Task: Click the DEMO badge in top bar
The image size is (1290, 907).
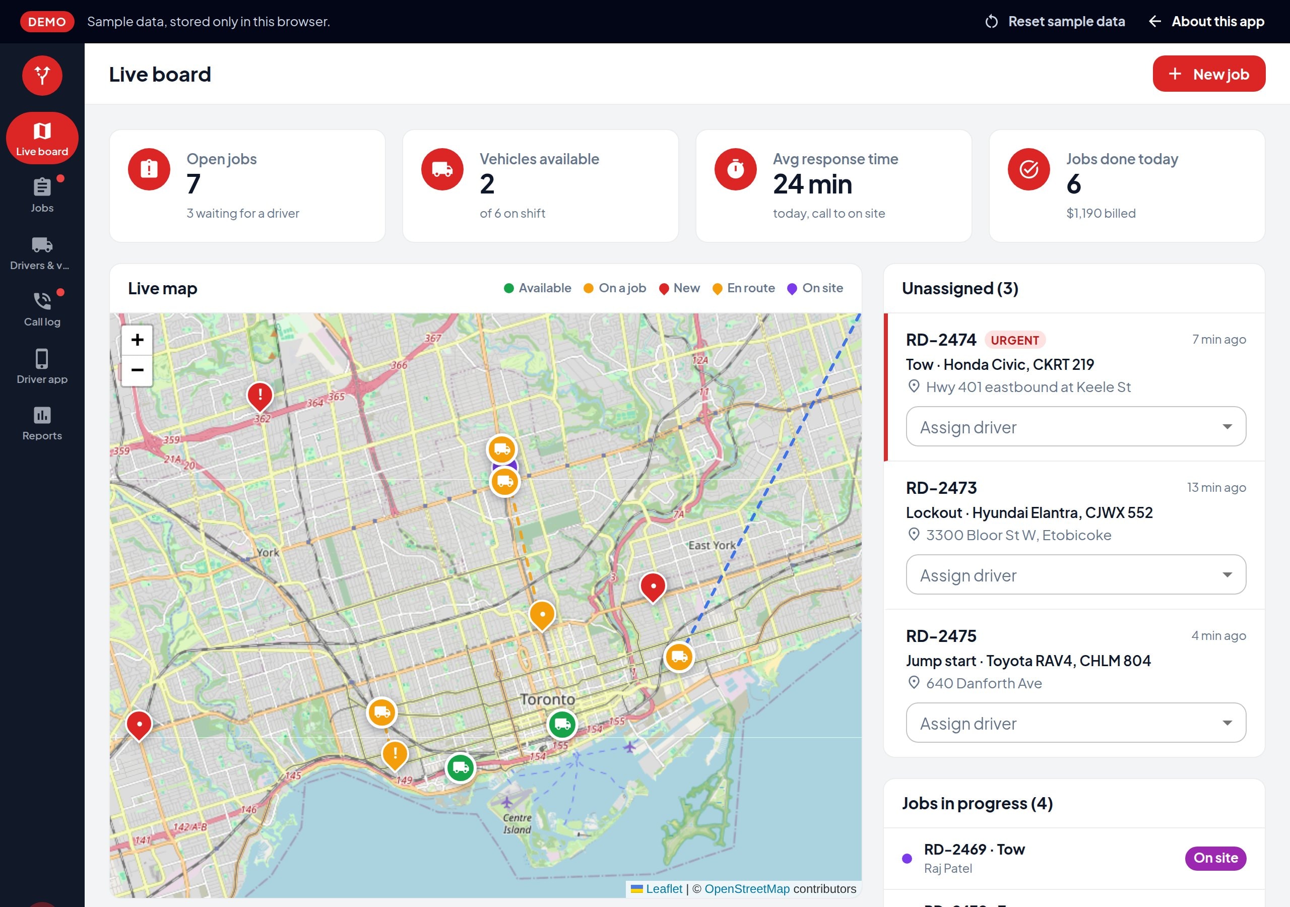Action: 47,22
